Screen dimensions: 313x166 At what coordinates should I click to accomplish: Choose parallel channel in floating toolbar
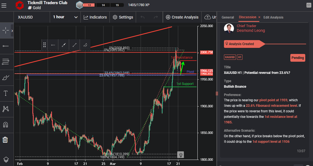coord(85,45)
